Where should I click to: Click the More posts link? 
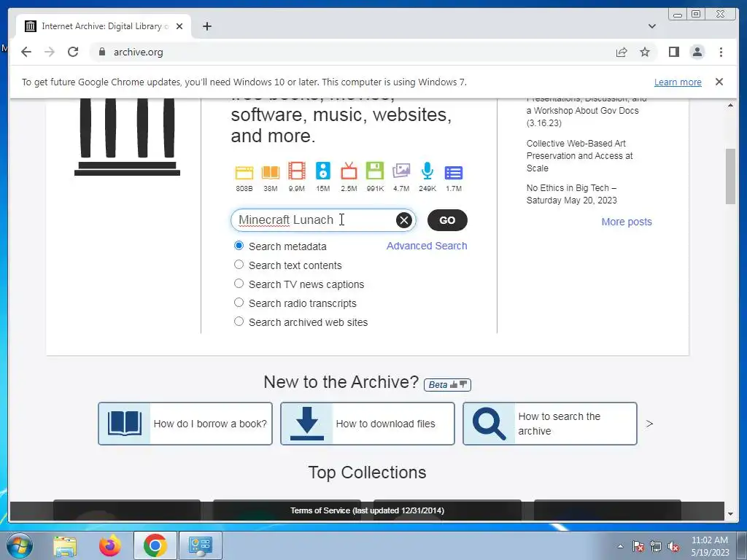pos(627,222)
